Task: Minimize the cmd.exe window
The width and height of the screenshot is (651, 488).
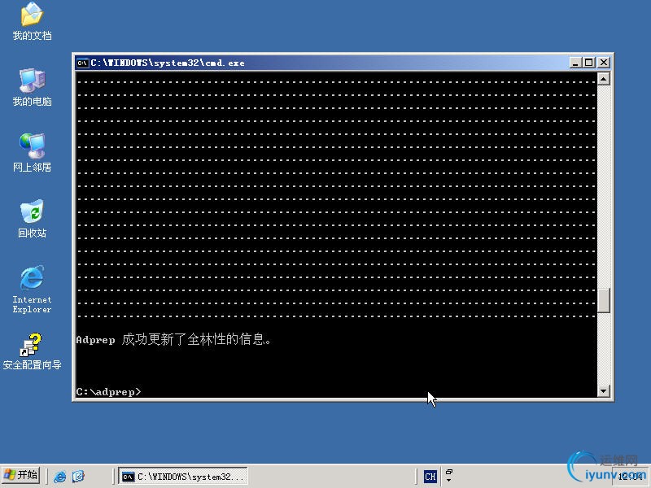Action: point(575,63)
